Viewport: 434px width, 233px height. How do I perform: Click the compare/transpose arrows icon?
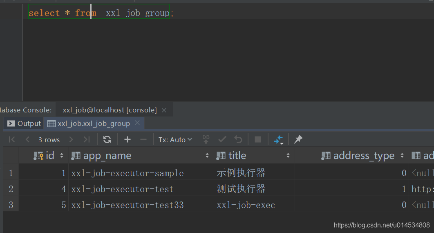[279, 140]
